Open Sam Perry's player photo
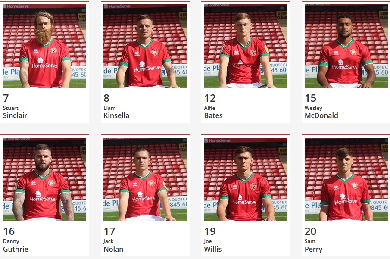Image resolution: width=390 pixels, height=259 pixels. pyautogui.click(x=346, y=179)
